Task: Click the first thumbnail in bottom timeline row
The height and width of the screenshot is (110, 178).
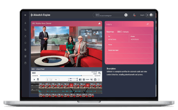Action: click(42, 95)
